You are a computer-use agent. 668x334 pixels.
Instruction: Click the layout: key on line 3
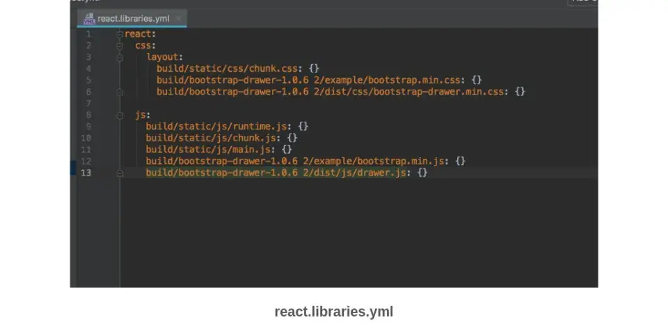click(164, 57)
